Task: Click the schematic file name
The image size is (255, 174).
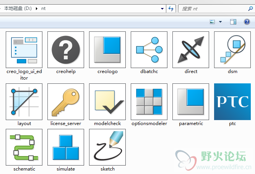Action: (x=24, y=169)
